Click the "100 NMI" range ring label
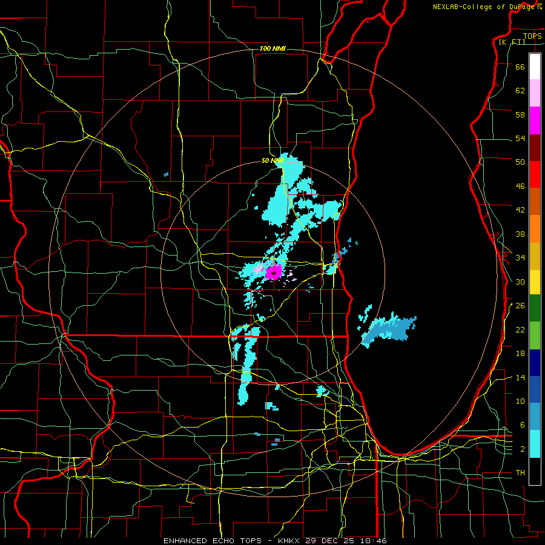The image size is (545, 545). pos(272,48)
